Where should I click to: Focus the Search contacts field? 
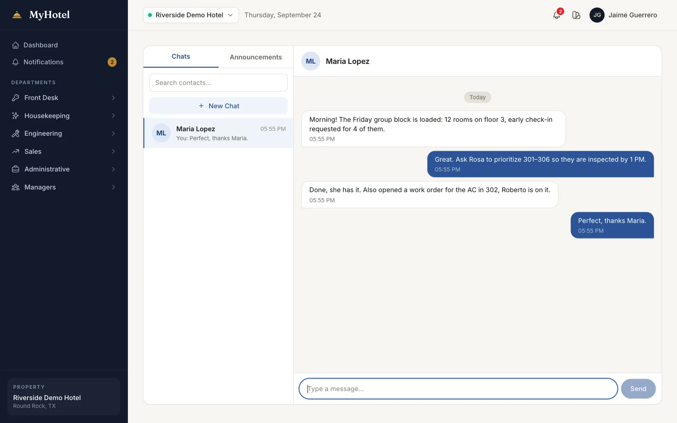[218, 83]
